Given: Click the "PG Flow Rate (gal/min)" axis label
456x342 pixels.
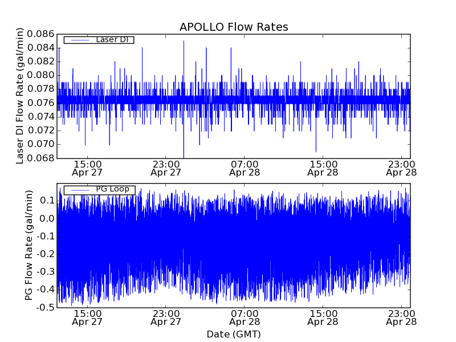Looking at the screenshot, I should [28, 245].
